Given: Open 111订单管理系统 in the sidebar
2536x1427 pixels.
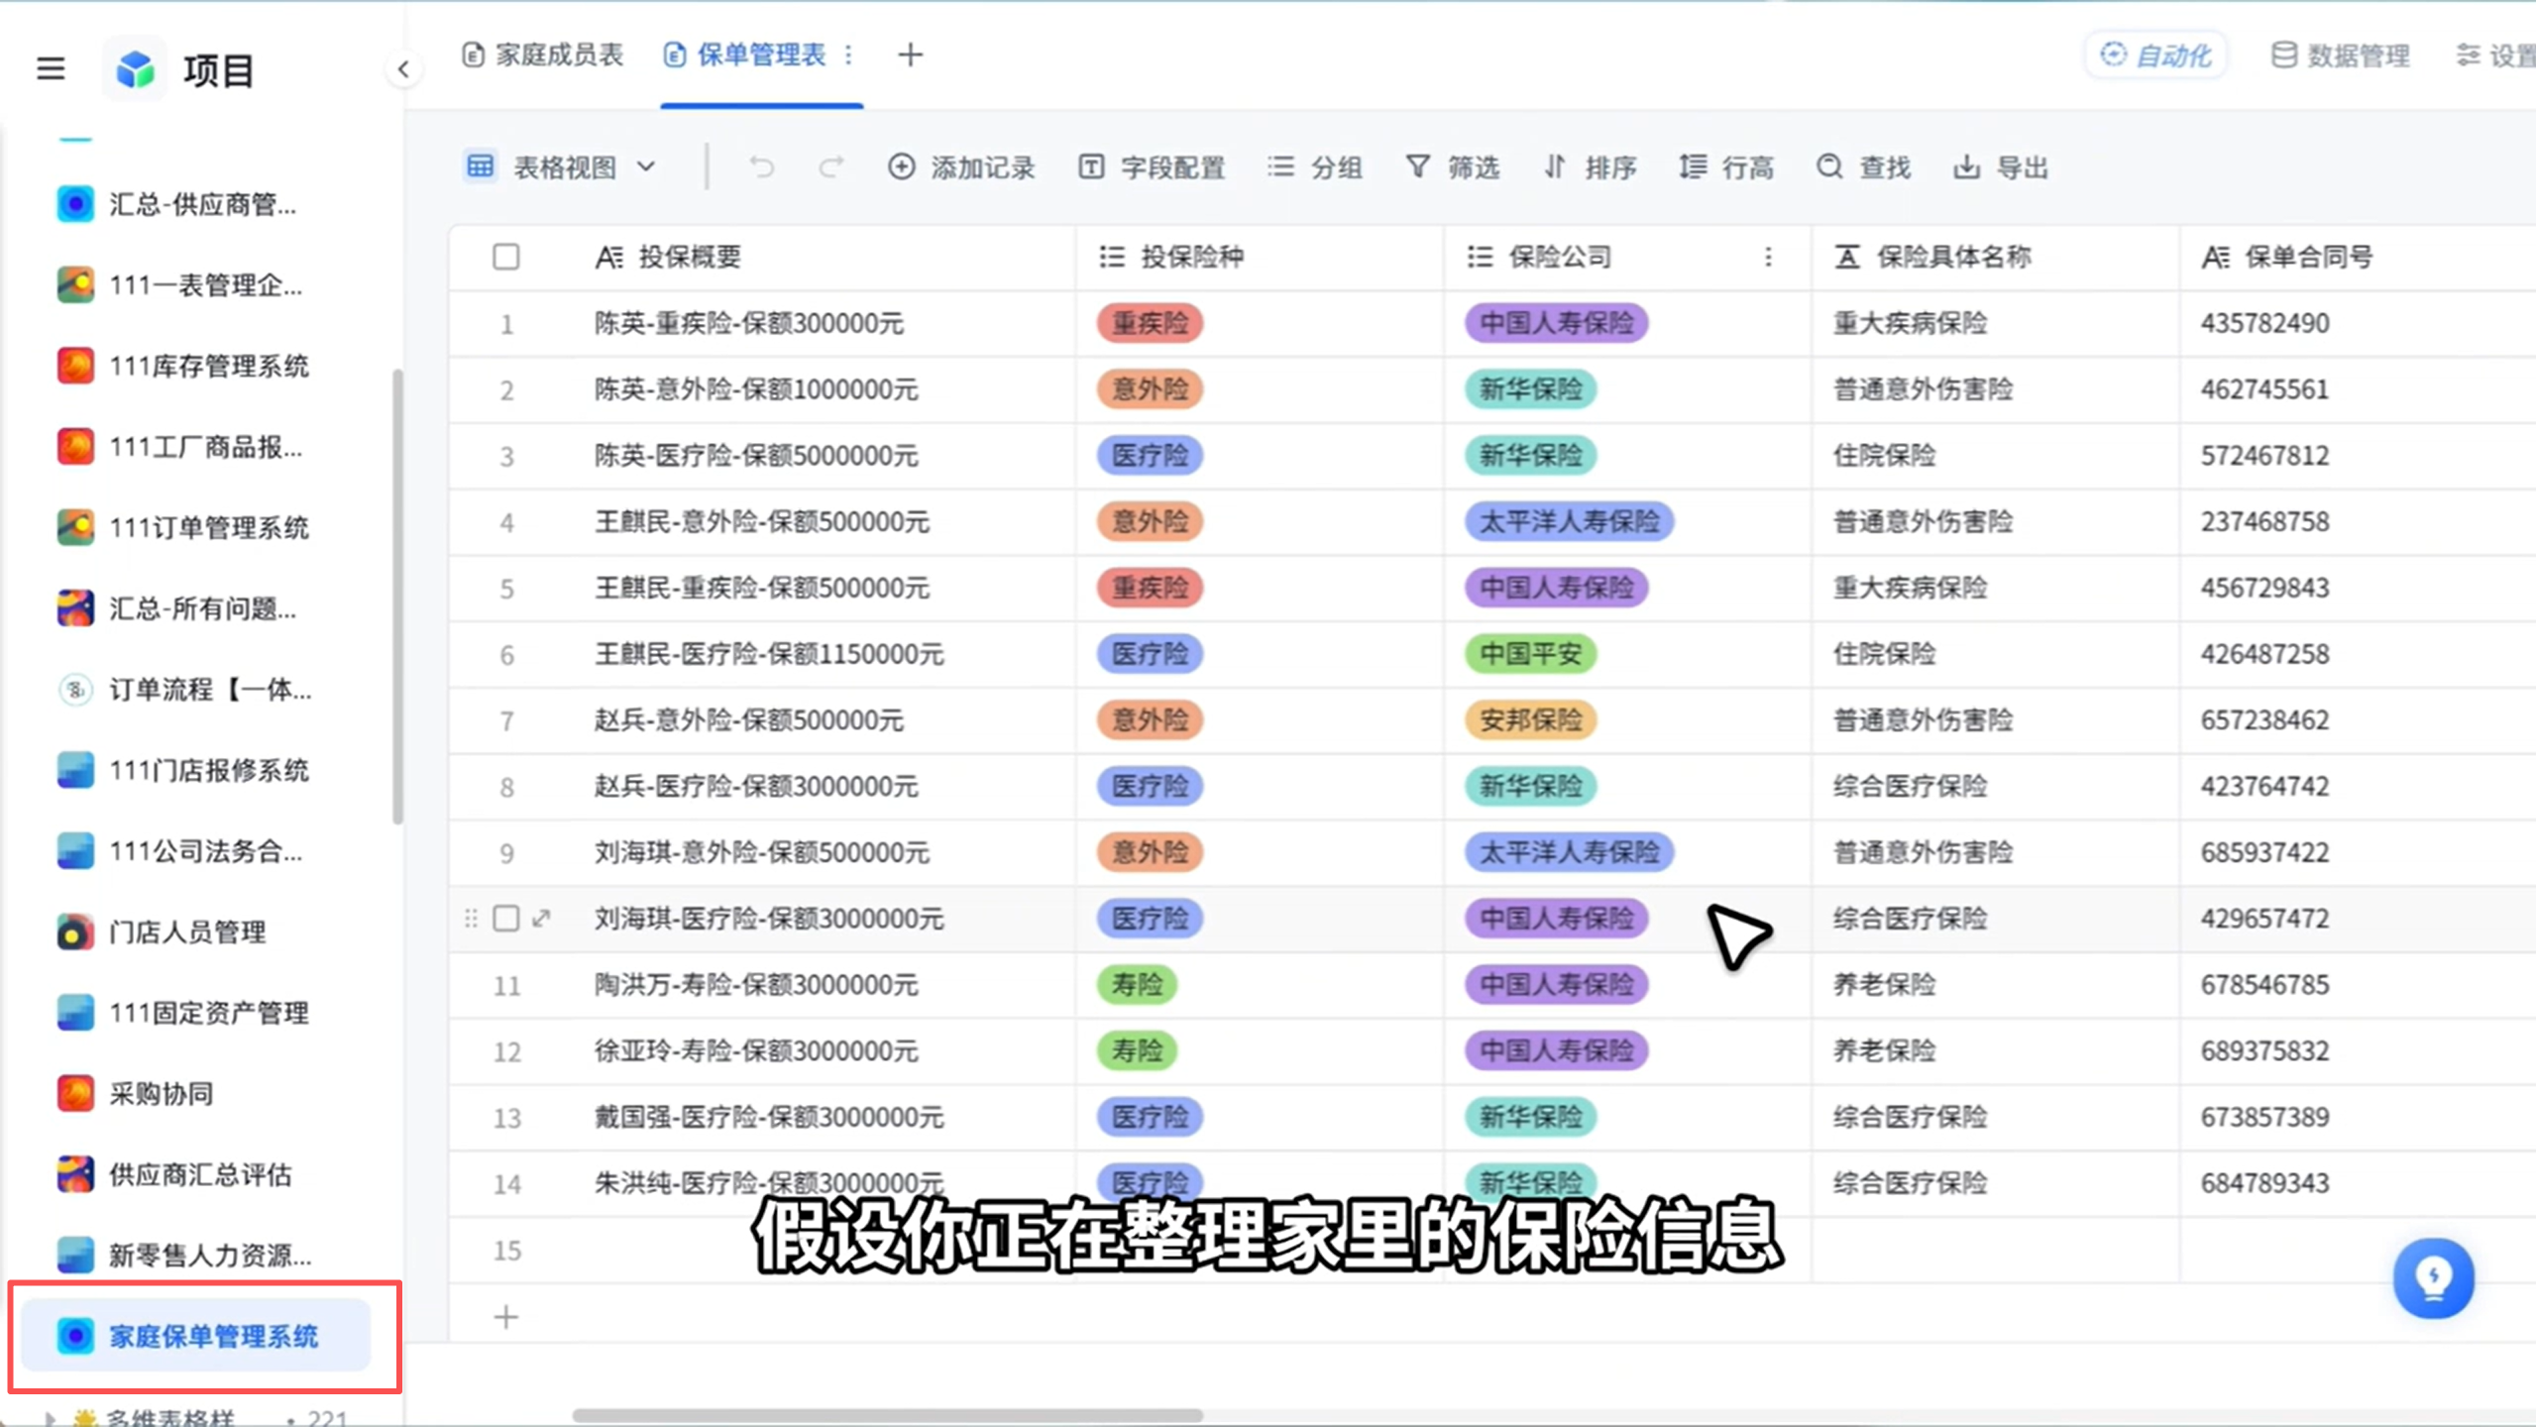Looking at the screenshot, I should (x=183, y=527).
